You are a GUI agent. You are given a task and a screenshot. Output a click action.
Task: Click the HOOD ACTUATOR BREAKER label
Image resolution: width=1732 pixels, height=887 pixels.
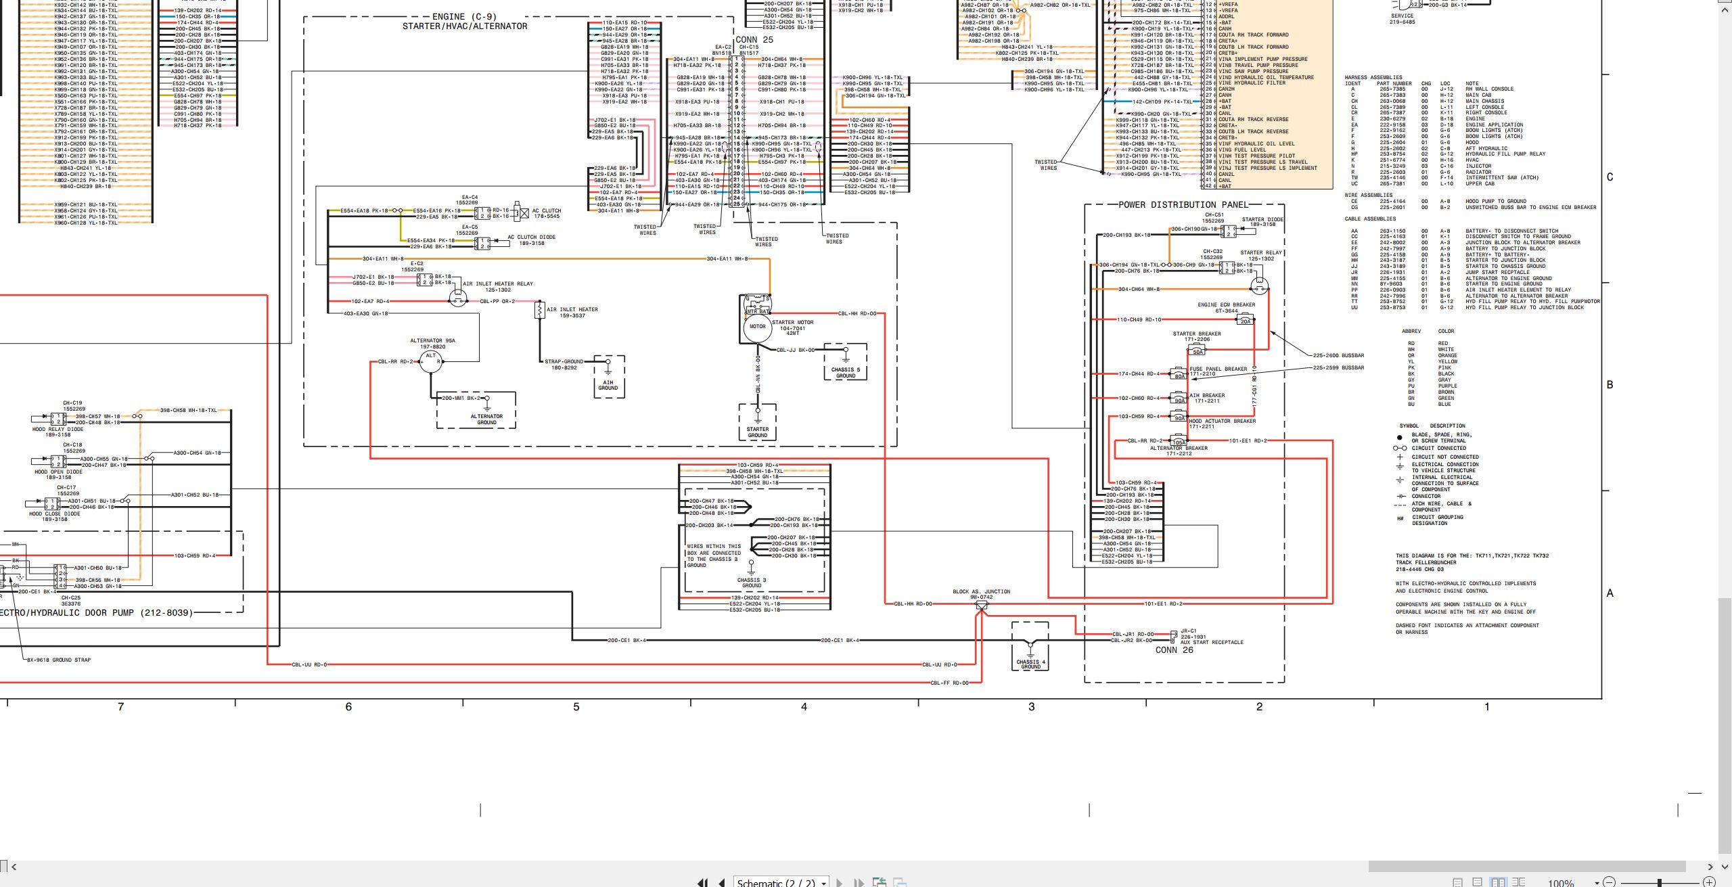coord(1222,422)
